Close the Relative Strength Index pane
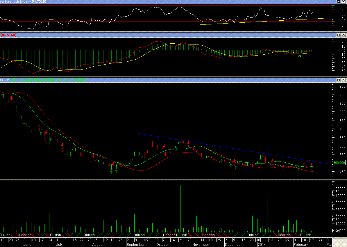This screenshot has height=247, width=347. 344,2
